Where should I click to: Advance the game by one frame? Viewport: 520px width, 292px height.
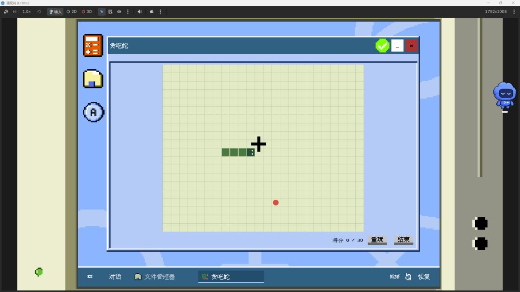(x=14, y=12)
